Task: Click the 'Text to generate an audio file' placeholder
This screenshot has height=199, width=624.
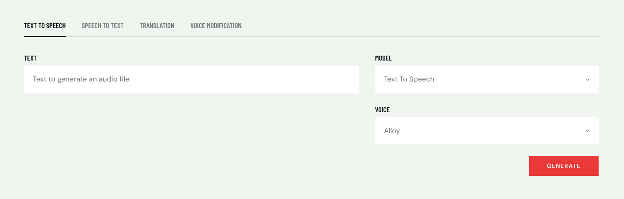Action: [81, 79]
